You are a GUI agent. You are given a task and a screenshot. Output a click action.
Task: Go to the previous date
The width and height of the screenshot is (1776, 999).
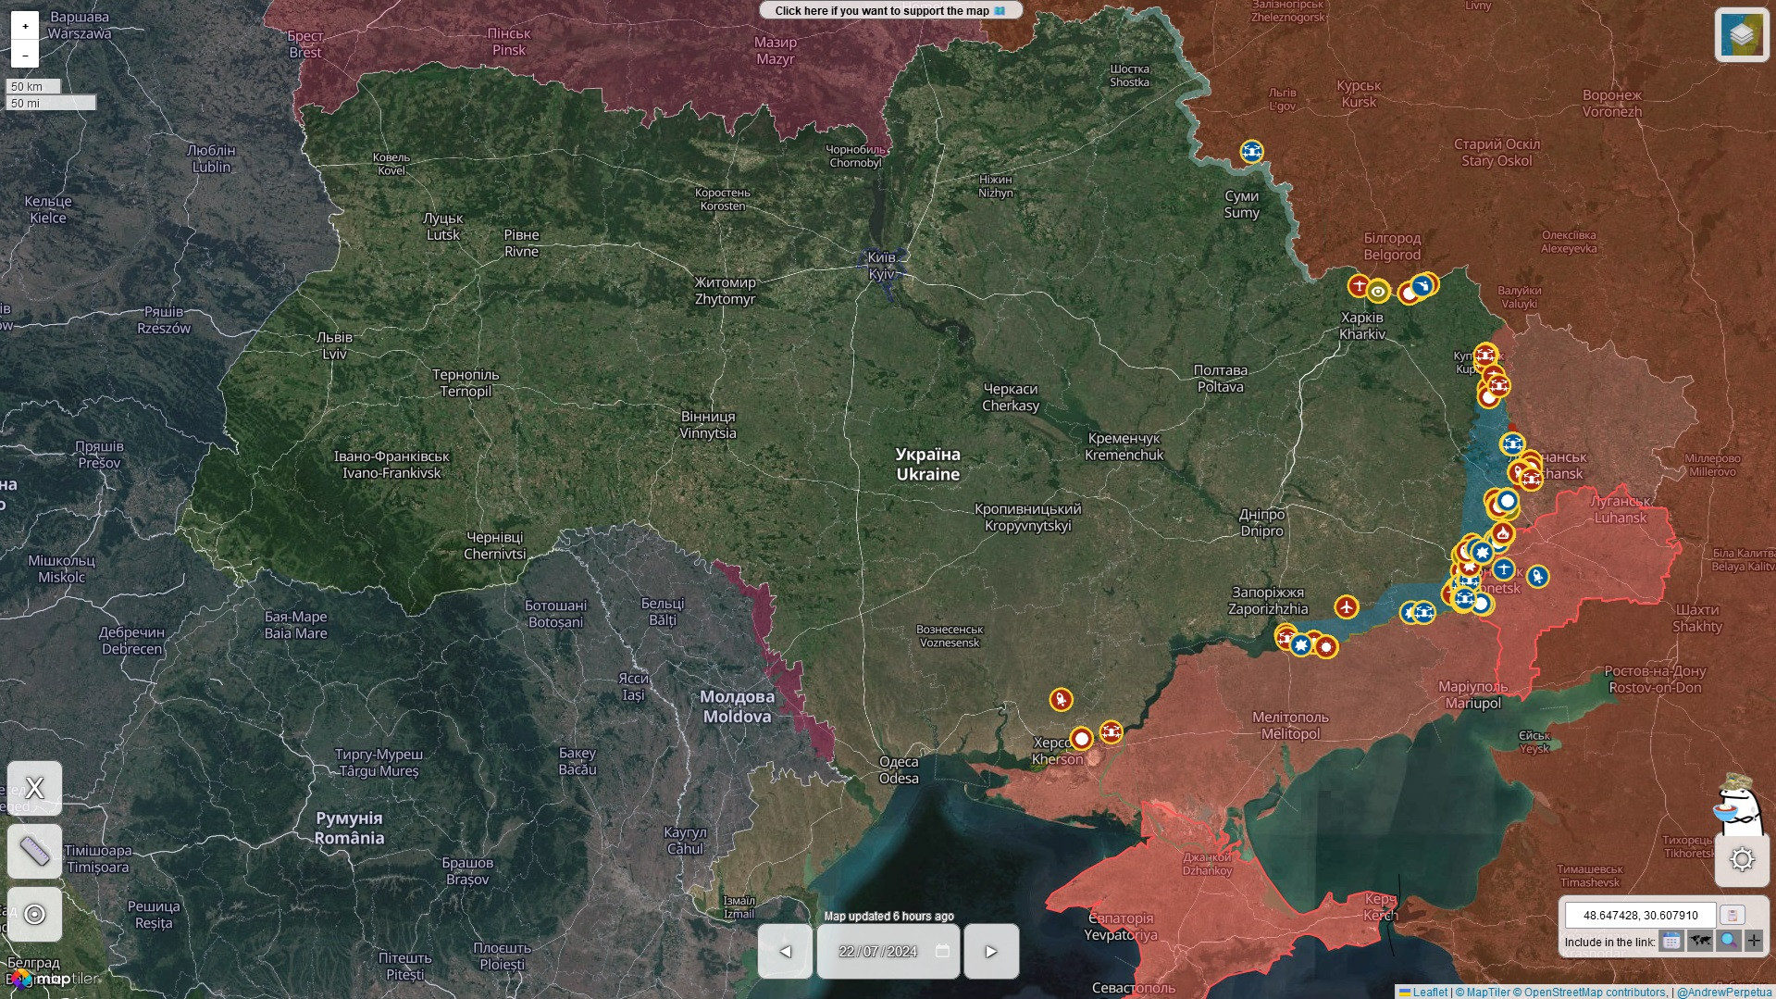coord(785,951)
